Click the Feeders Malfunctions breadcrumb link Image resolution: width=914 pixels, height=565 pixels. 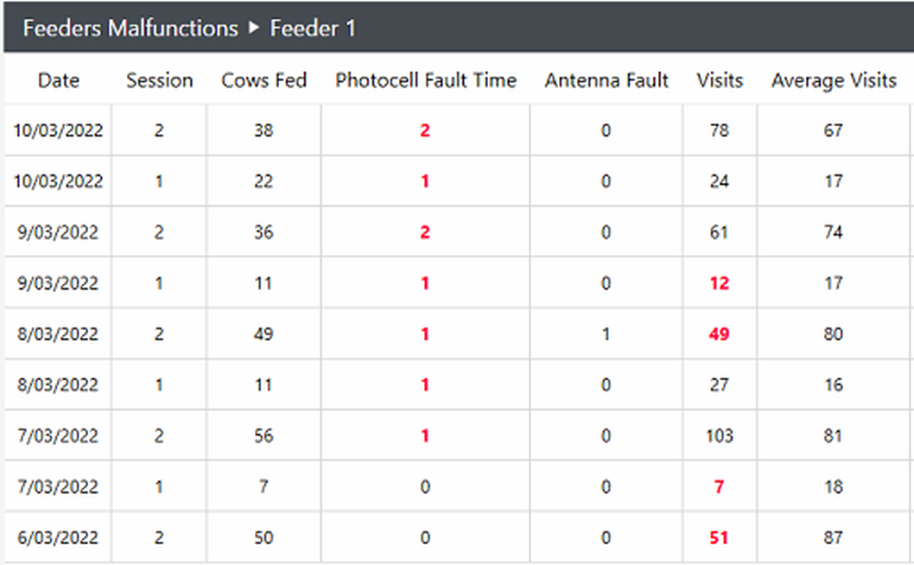click(x=130, y=29)
